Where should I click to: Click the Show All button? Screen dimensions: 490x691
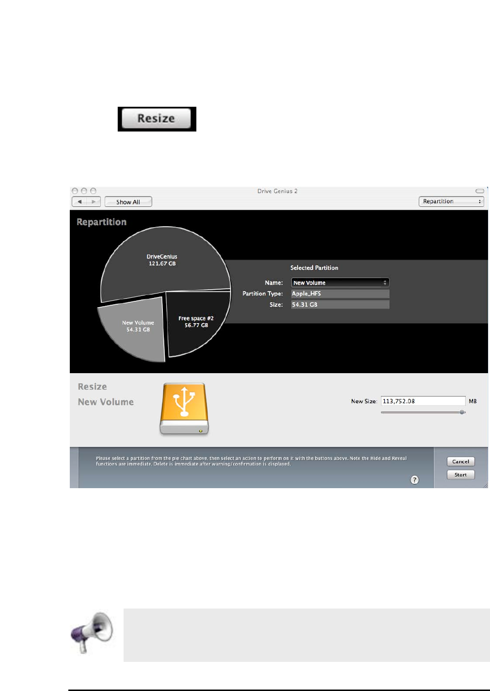128,202
